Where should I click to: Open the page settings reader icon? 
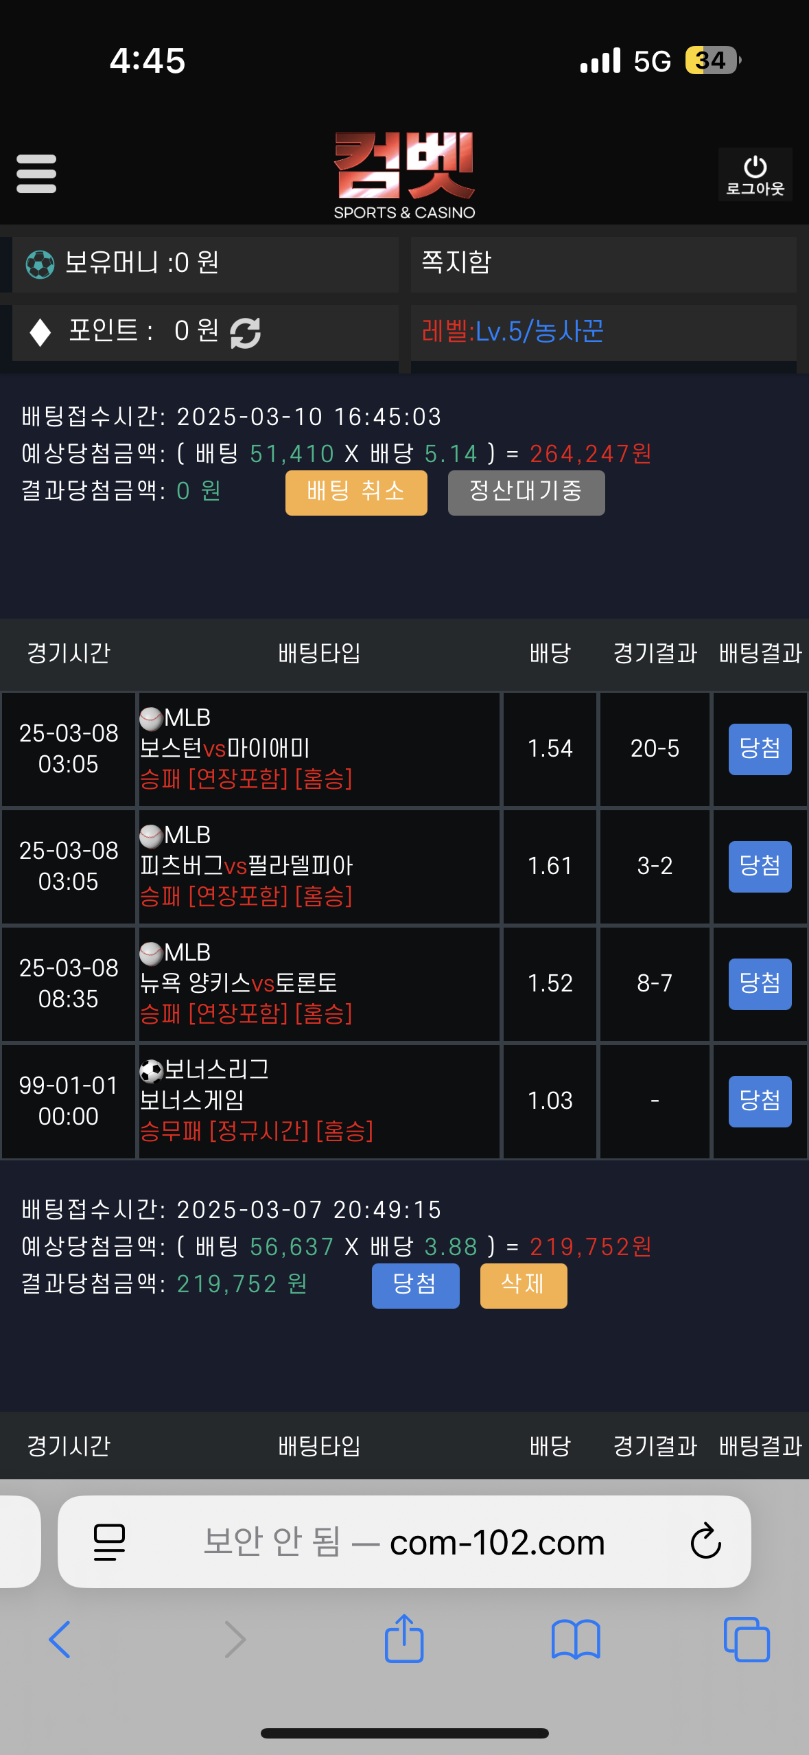109,1541
